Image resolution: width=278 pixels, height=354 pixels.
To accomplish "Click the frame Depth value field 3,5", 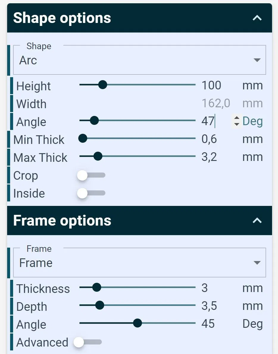I will (209, 306).
